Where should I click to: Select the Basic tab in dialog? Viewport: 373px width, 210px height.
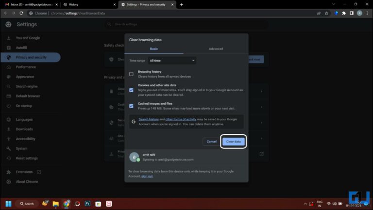153,49
